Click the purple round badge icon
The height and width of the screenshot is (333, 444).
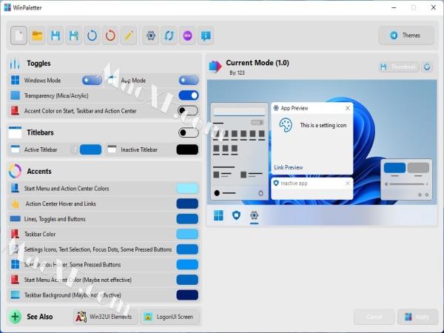187,36
